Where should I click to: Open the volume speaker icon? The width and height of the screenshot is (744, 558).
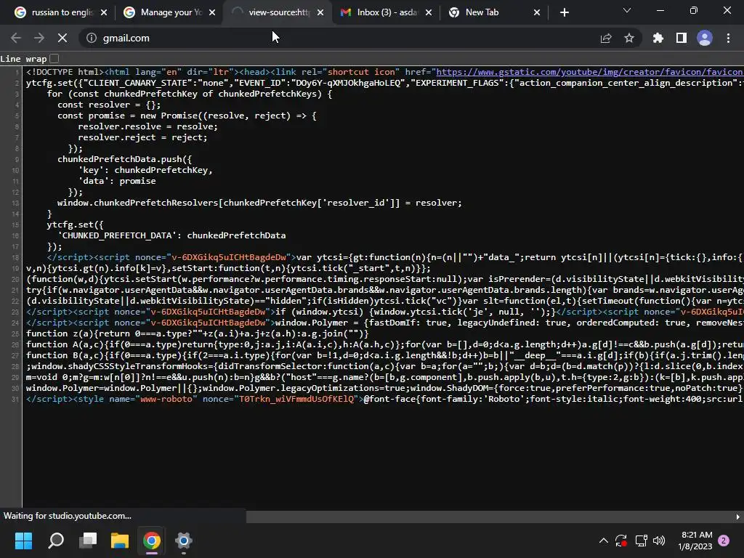[659, 541]
